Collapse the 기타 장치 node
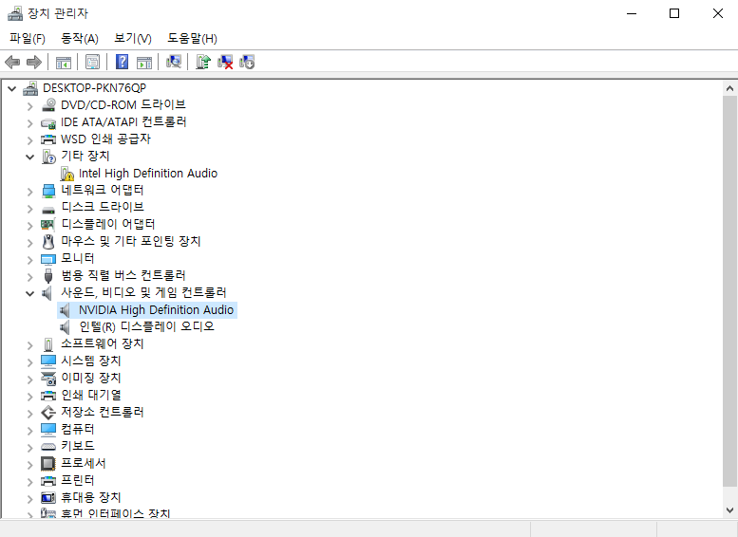Screen dimensions: 738x537 (x=30, y=157)
